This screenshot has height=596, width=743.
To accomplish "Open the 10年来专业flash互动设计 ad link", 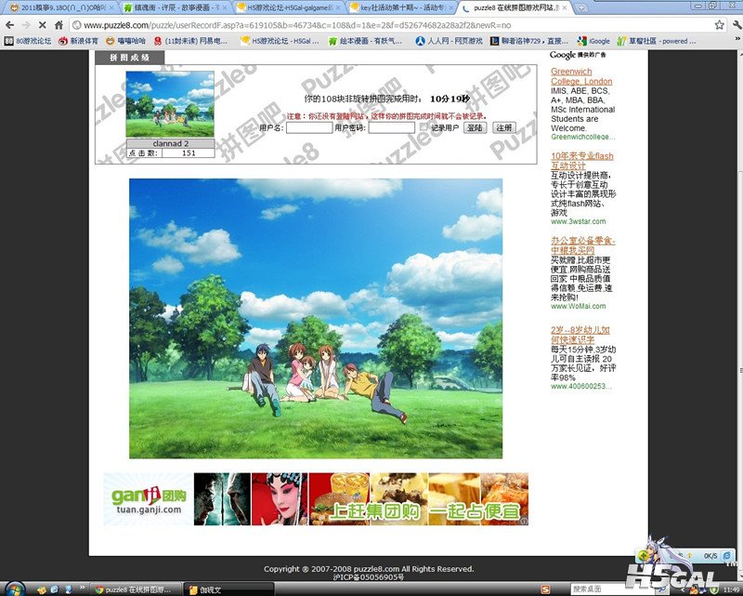I will click(x=582, y=161).
